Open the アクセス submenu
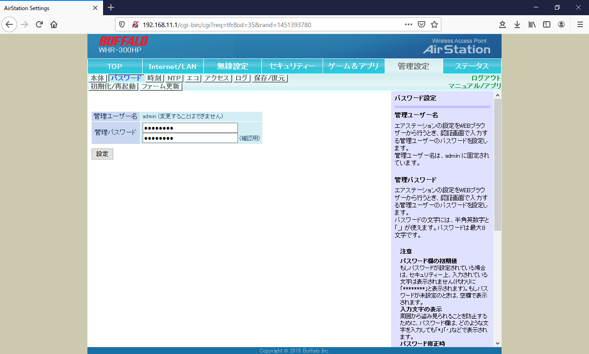Viewport: 589px width, 354px height. (217, 78)
